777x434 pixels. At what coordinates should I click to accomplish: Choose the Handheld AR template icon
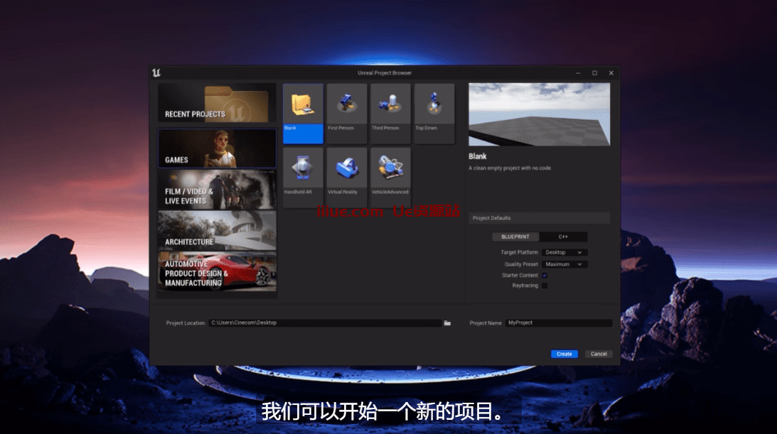303,169
